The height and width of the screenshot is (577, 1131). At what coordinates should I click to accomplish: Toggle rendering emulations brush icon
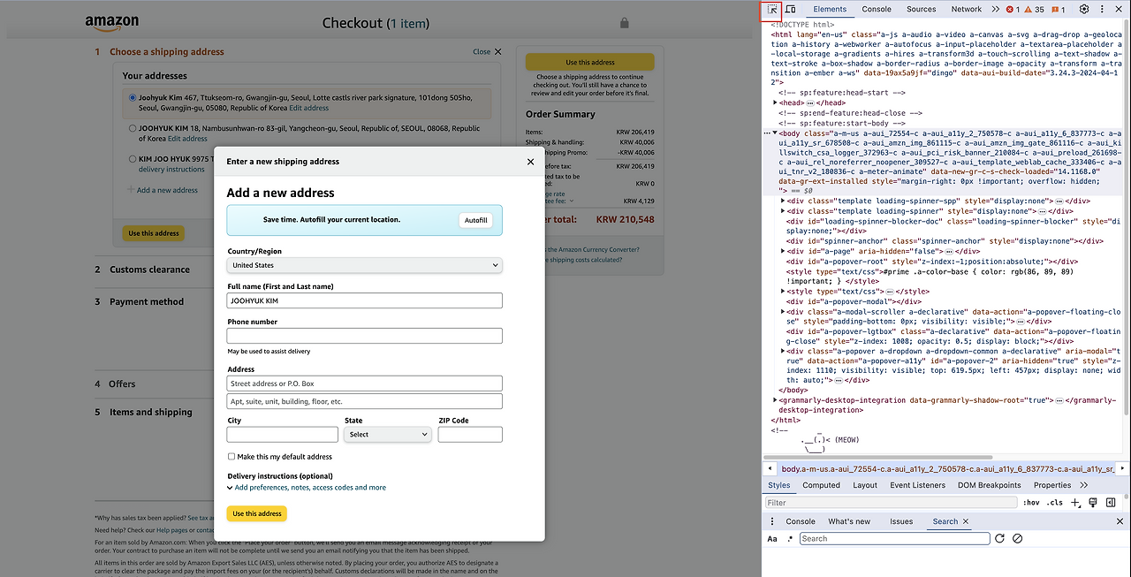(1093, 503)
